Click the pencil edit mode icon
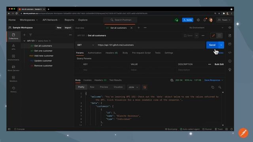 point(213,35)
